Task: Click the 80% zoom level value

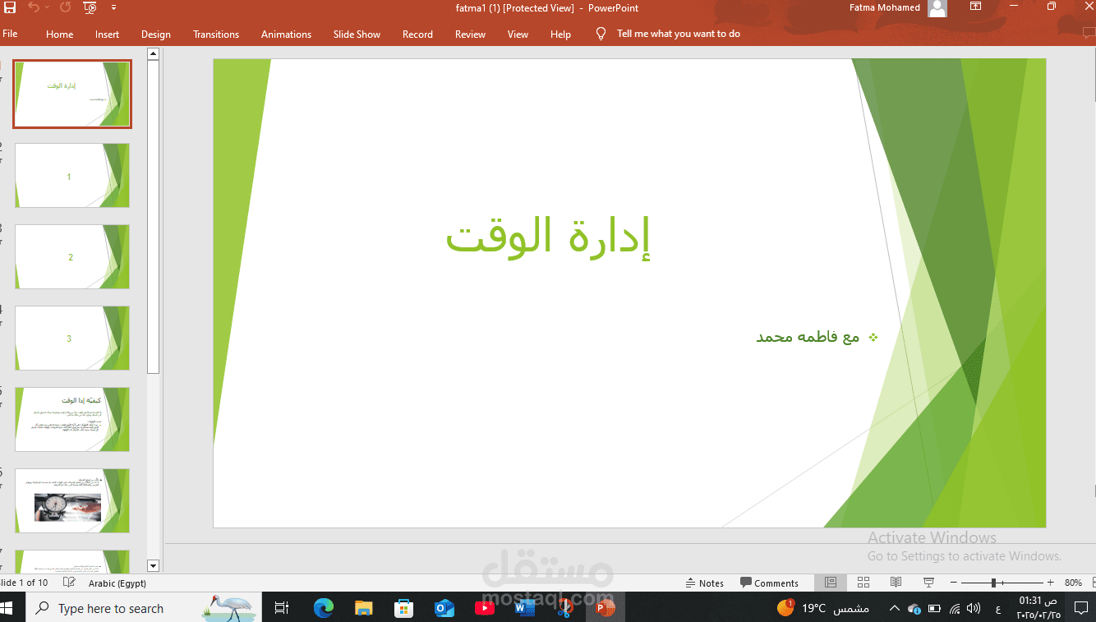Action: [1073, 583]
